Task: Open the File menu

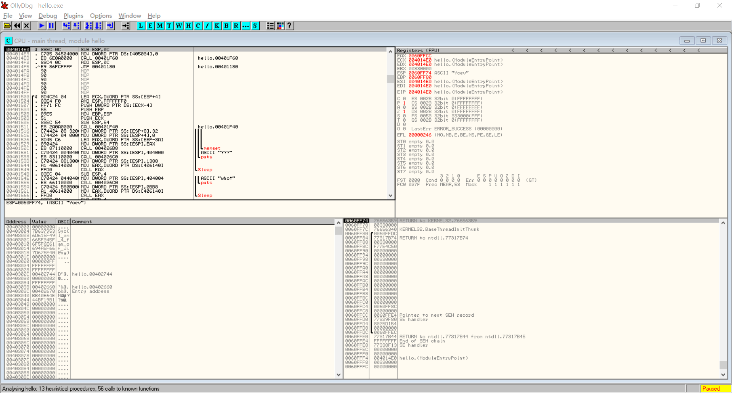Action: pyautogui.click(x=8, y=16)
